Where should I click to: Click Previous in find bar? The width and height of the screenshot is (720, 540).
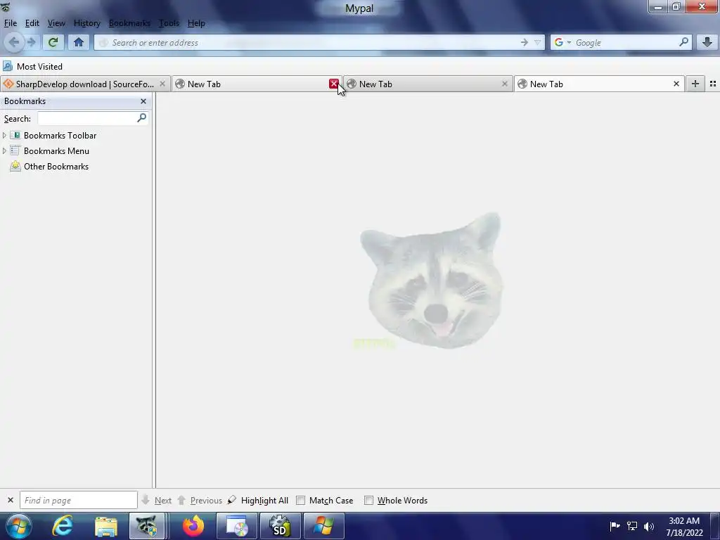pyautogui.click(x=200, y=501)
